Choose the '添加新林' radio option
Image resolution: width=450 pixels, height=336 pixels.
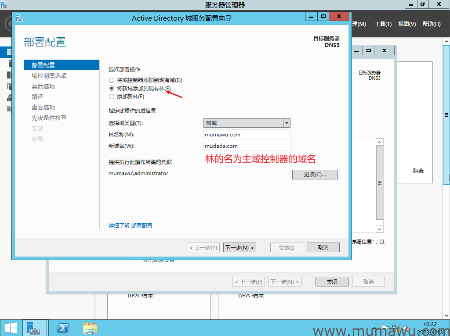point(112,97)
